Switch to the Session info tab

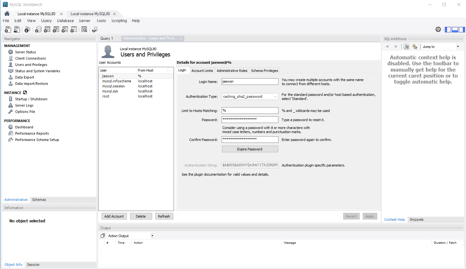click(33, 265)
